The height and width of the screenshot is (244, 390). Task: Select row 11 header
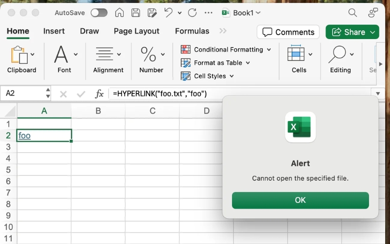click(x=8, y=239)
